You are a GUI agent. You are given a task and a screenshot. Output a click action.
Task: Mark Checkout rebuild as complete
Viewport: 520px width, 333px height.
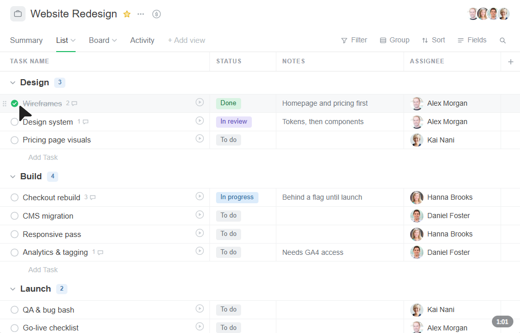pos(15,198)
